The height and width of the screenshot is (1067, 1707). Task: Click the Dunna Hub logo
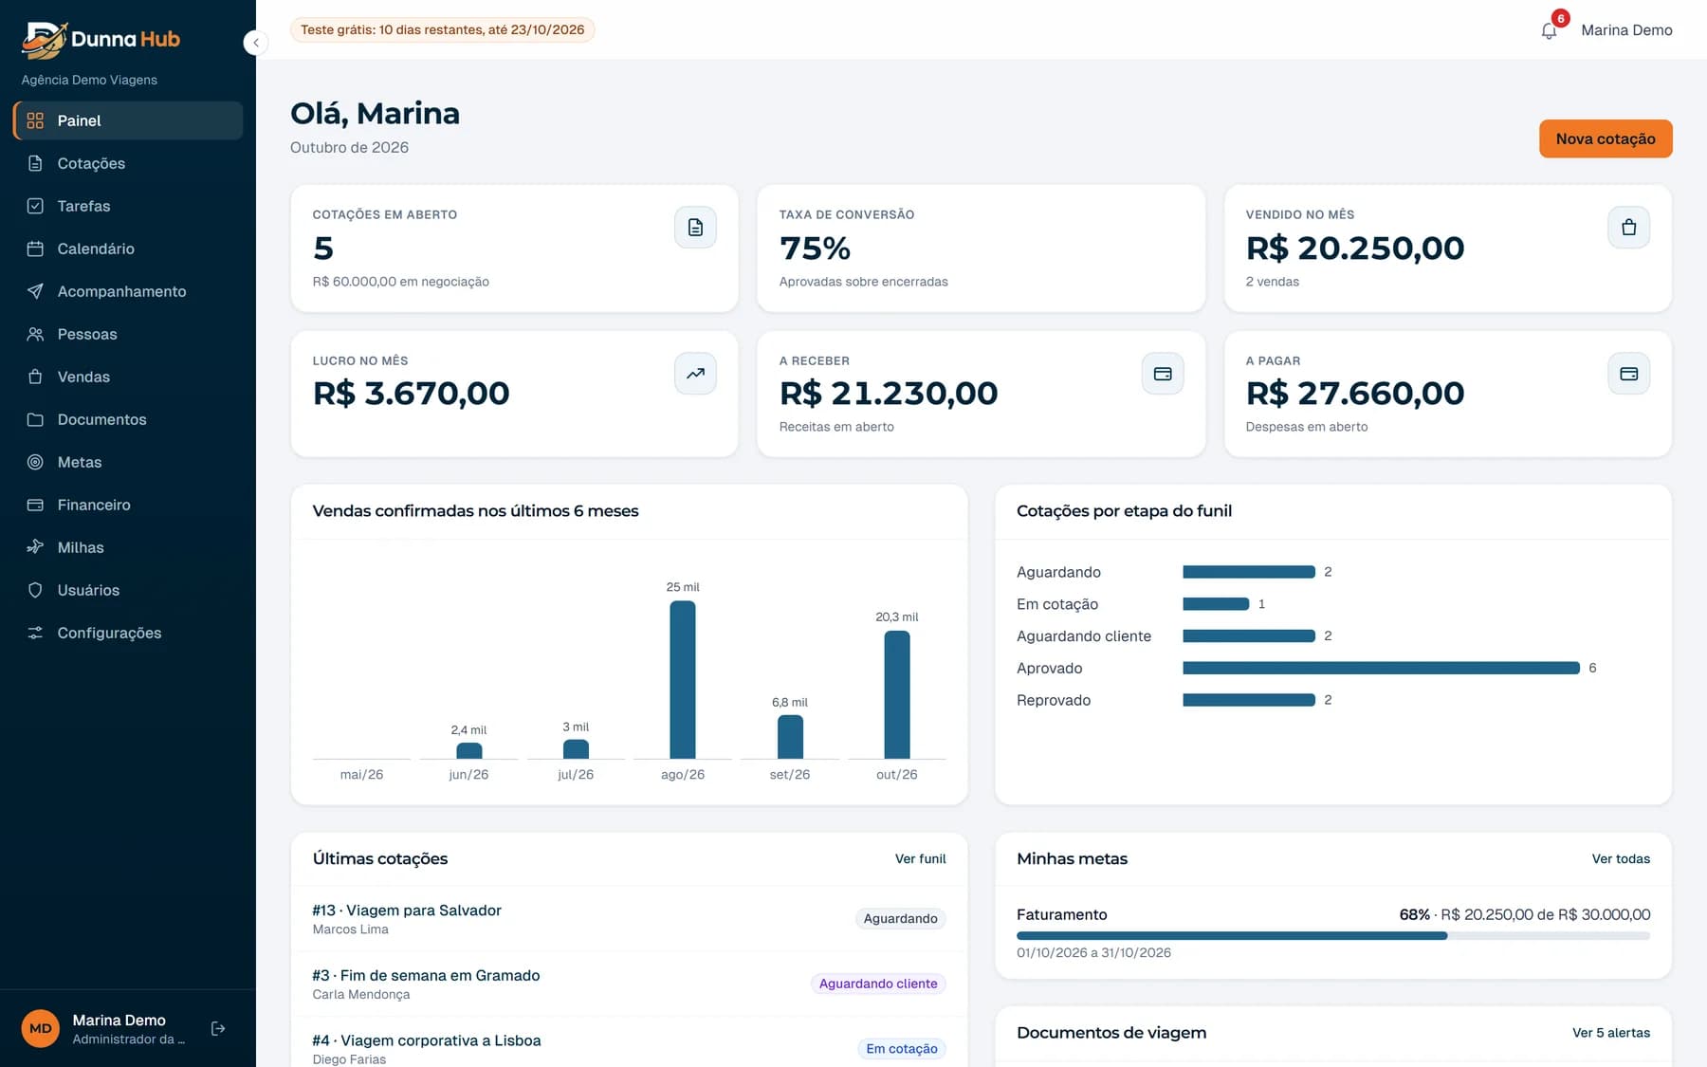pos(101,40)
